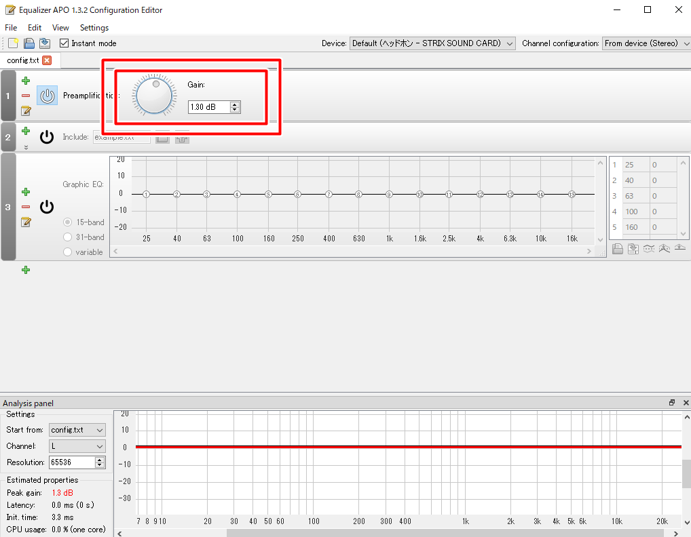The height and width of the screenshot is (537, 691).
Task: Open the Channel configuration dropdown
Action: 646,43
